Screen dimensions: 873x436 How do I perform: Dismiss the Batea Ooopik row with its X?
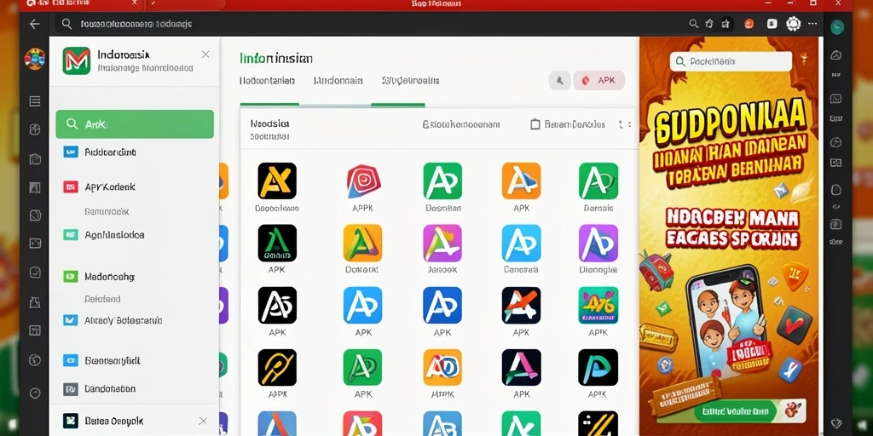203,421
